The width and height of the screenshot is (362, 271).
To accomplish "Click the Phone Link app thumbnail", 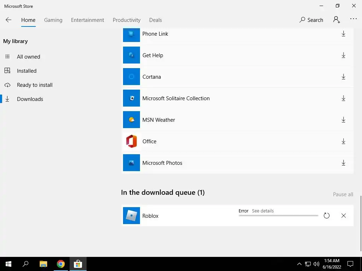I will 132,35.
